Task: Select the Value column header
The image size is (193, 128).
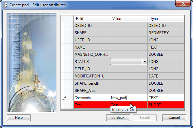Action: tap(129, 19)
